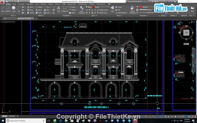
Task: Toggle the customization menu icon in status bar
Action: coord(195,117)
